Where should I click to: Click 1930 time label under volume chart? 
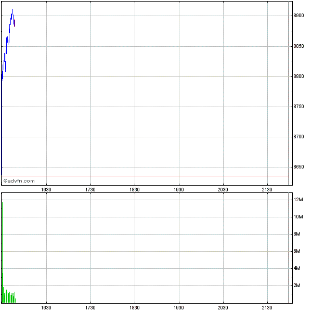(x=179, y=308)
